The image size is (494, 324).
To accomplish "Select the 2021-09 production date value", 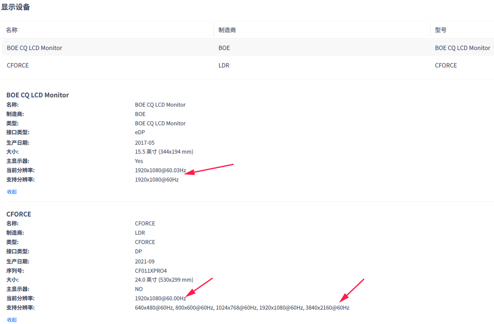I will click(145, 262).
